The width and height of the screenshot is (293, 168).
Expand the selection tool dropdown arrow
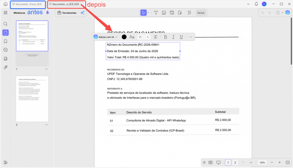click(x=148, y=13)
